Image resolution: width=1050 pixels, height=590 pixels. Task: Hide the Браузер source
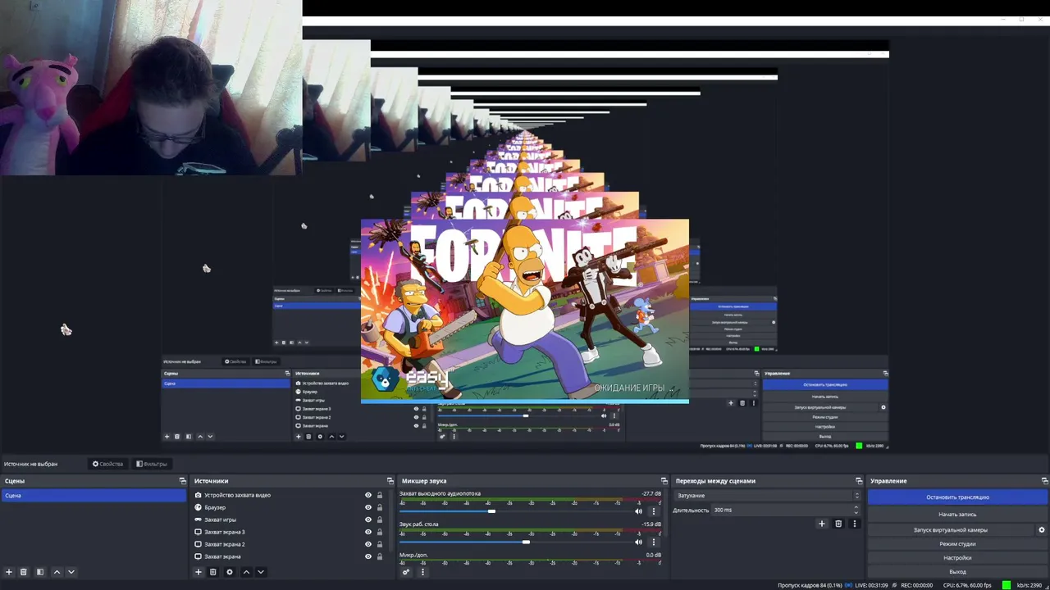[368, 507]
